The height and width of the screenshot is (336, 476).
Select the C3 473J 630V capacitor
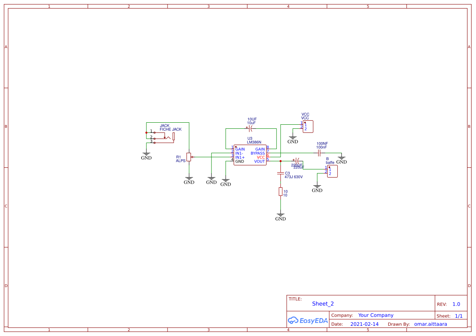coord(281,173)
